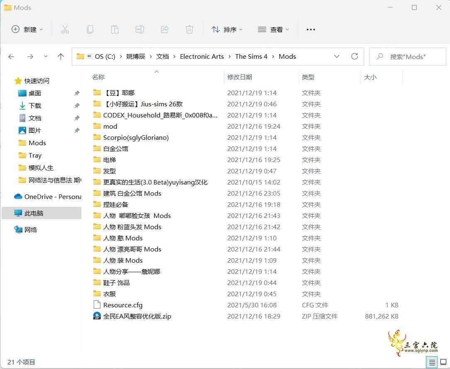The height and width of the screenshot is (369, 450).
Task: Click the chevron after The Sims 4 in path
Action: (273, 57)
